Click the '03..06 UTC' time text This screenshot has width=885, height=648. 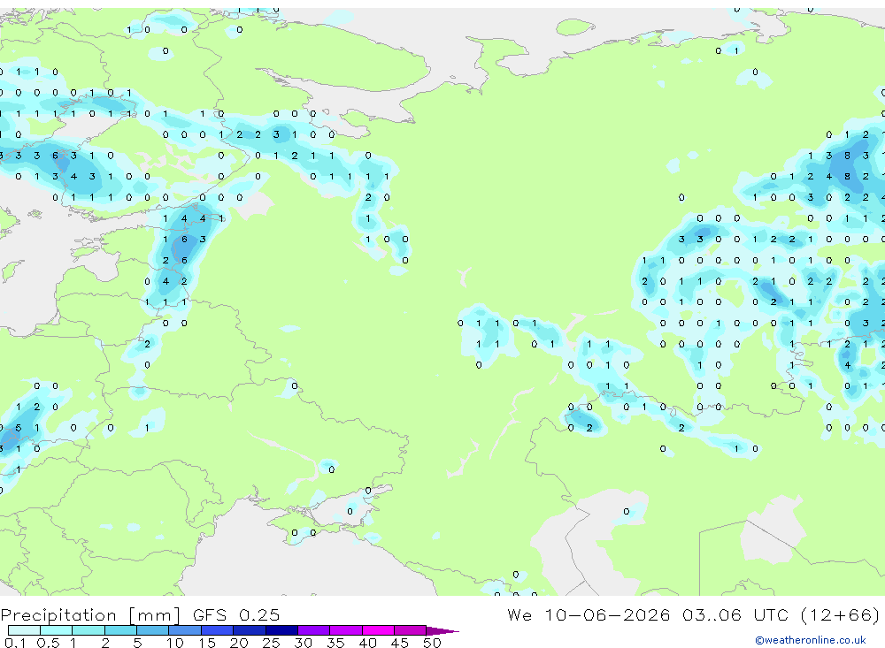(x=735, y=614)
